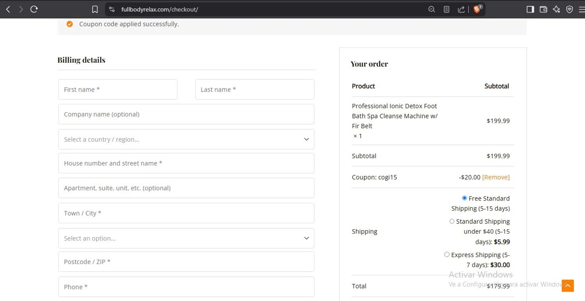Pick Express Shipping for $30.00

click(x=447, y=255)
